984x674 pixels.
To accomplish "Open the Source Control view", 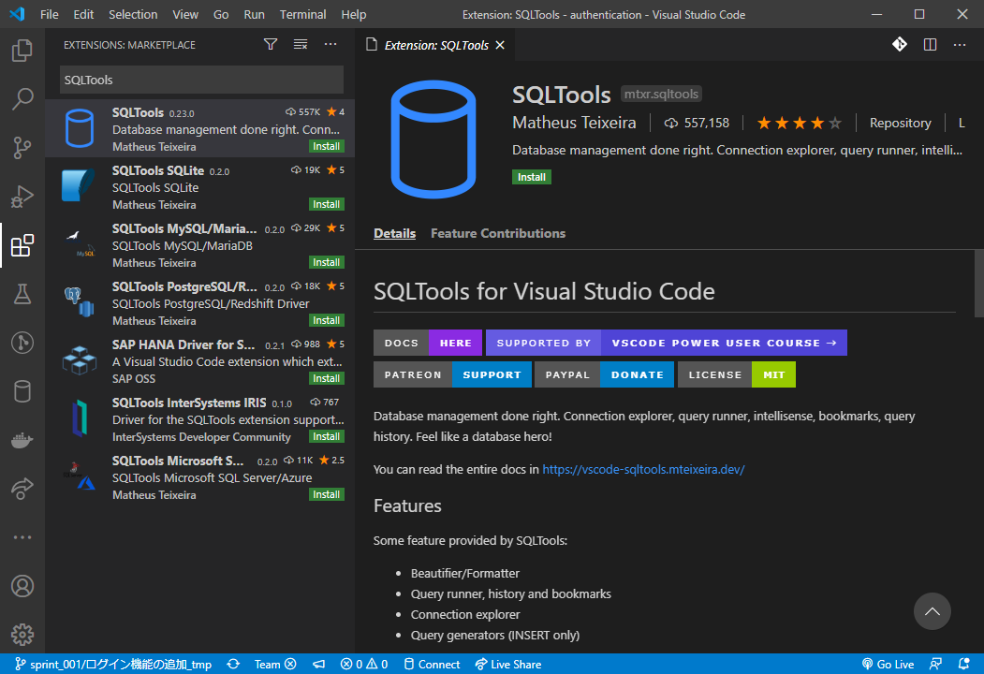I will (22, 148).
